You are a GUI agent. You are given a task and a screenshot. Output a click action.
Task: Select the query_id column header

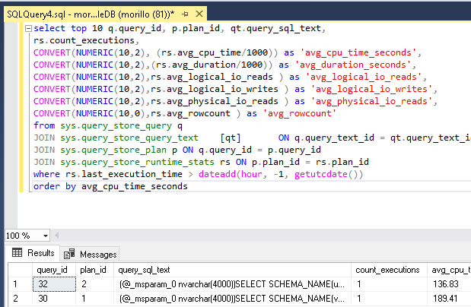click(x=54, y=270)
